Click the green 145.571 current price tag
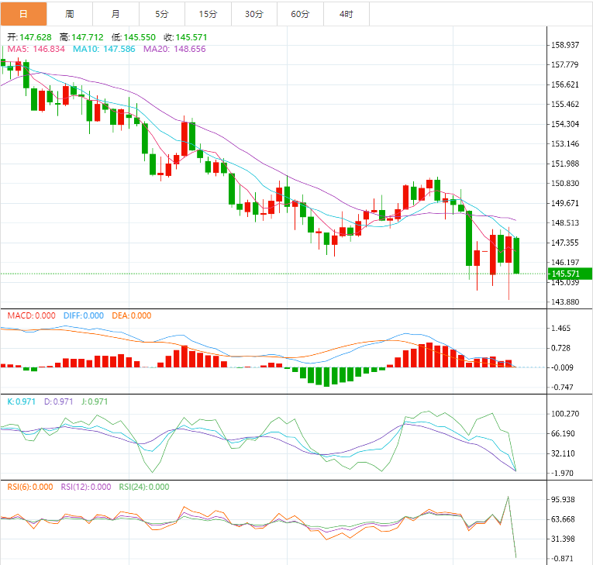 (x=570, y=274)
